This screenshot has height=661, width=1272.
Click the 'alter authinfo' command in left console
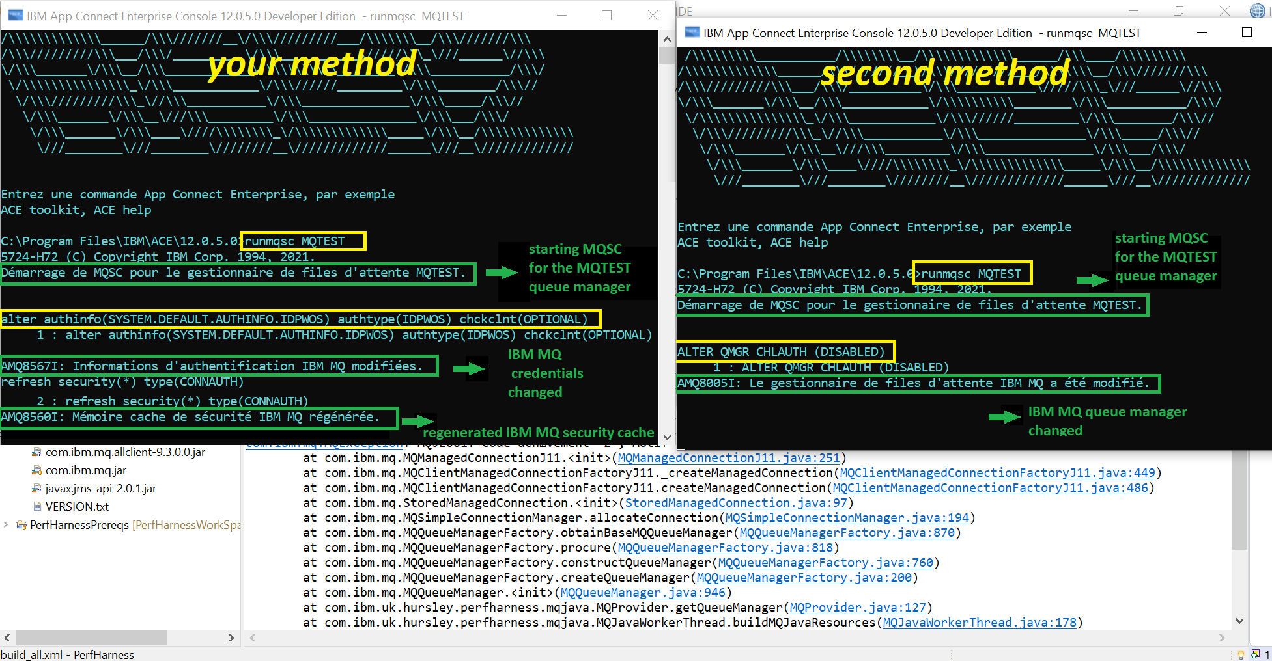pos(294,319)
